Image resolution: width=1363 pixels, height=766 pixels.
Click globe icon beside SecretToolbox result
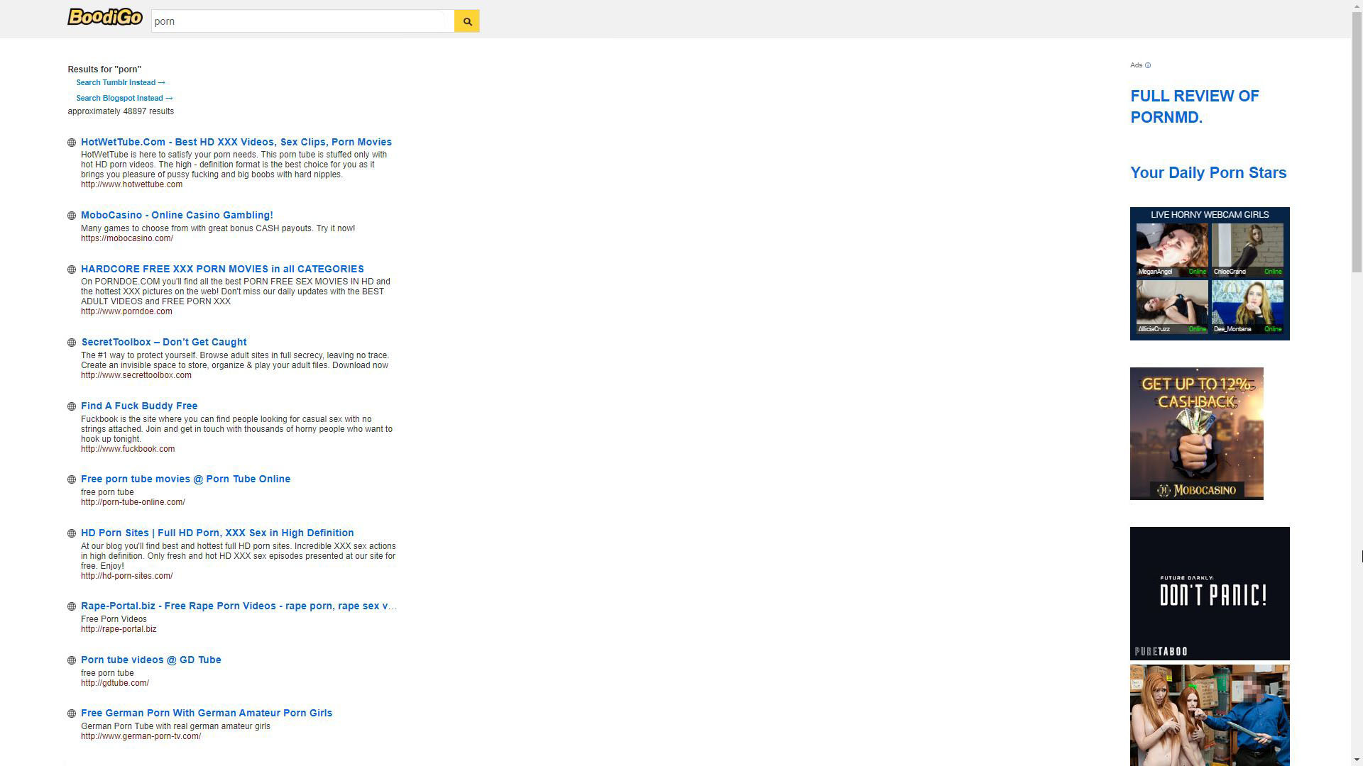pos(72,343)
